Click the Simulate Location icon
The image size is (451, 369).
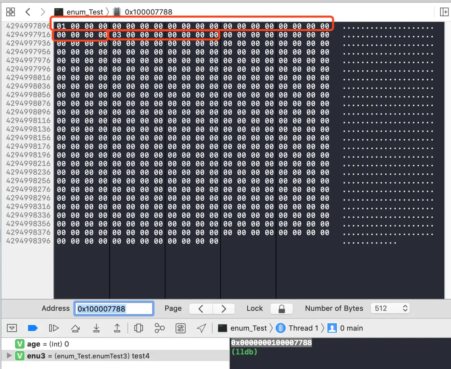[201, 328]
